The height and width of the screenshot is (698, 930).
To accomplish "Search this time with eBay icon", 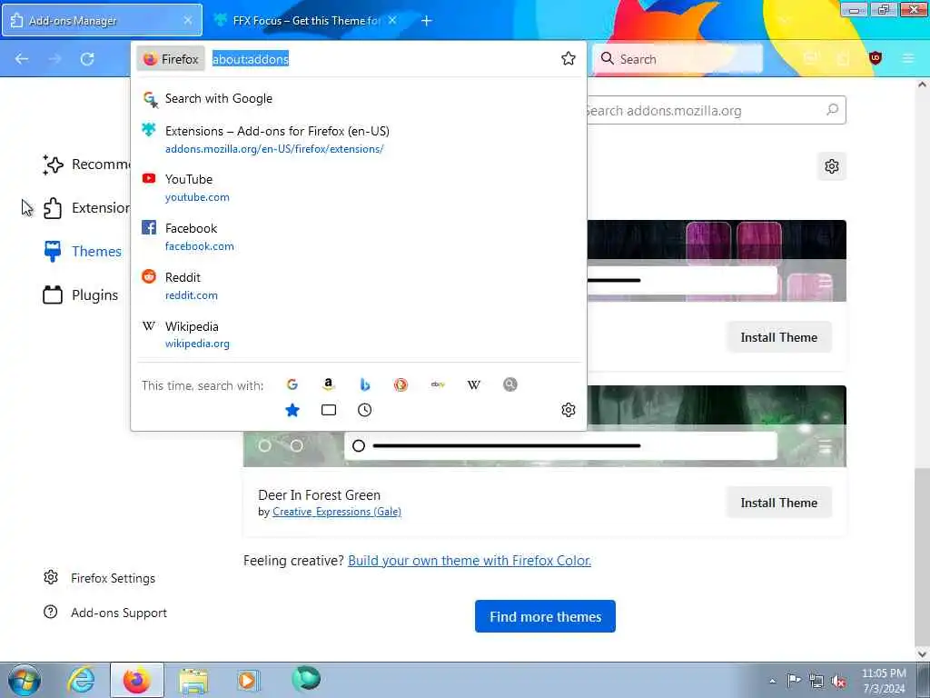I will point(438,384).
